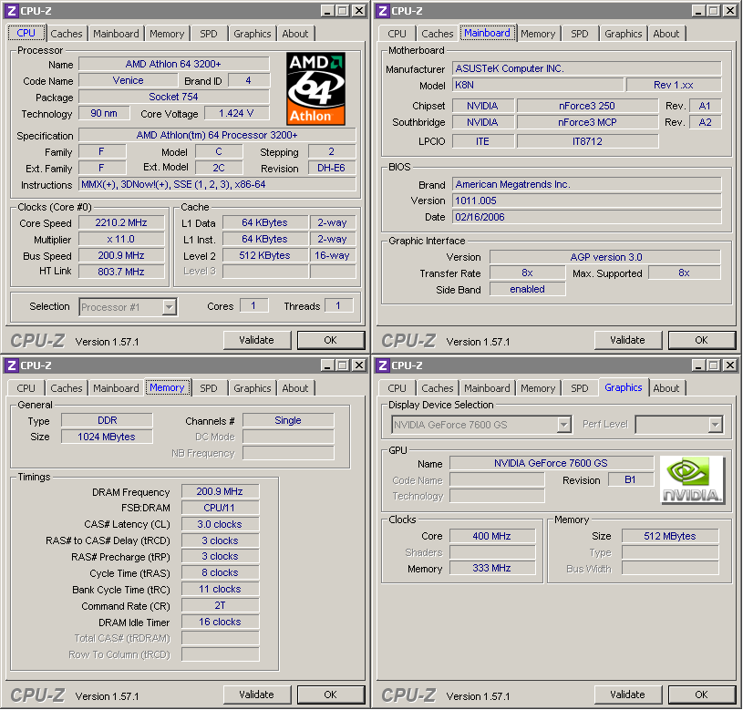Click the southbridge value nForce3 MCP

click(x=587, y=122)
